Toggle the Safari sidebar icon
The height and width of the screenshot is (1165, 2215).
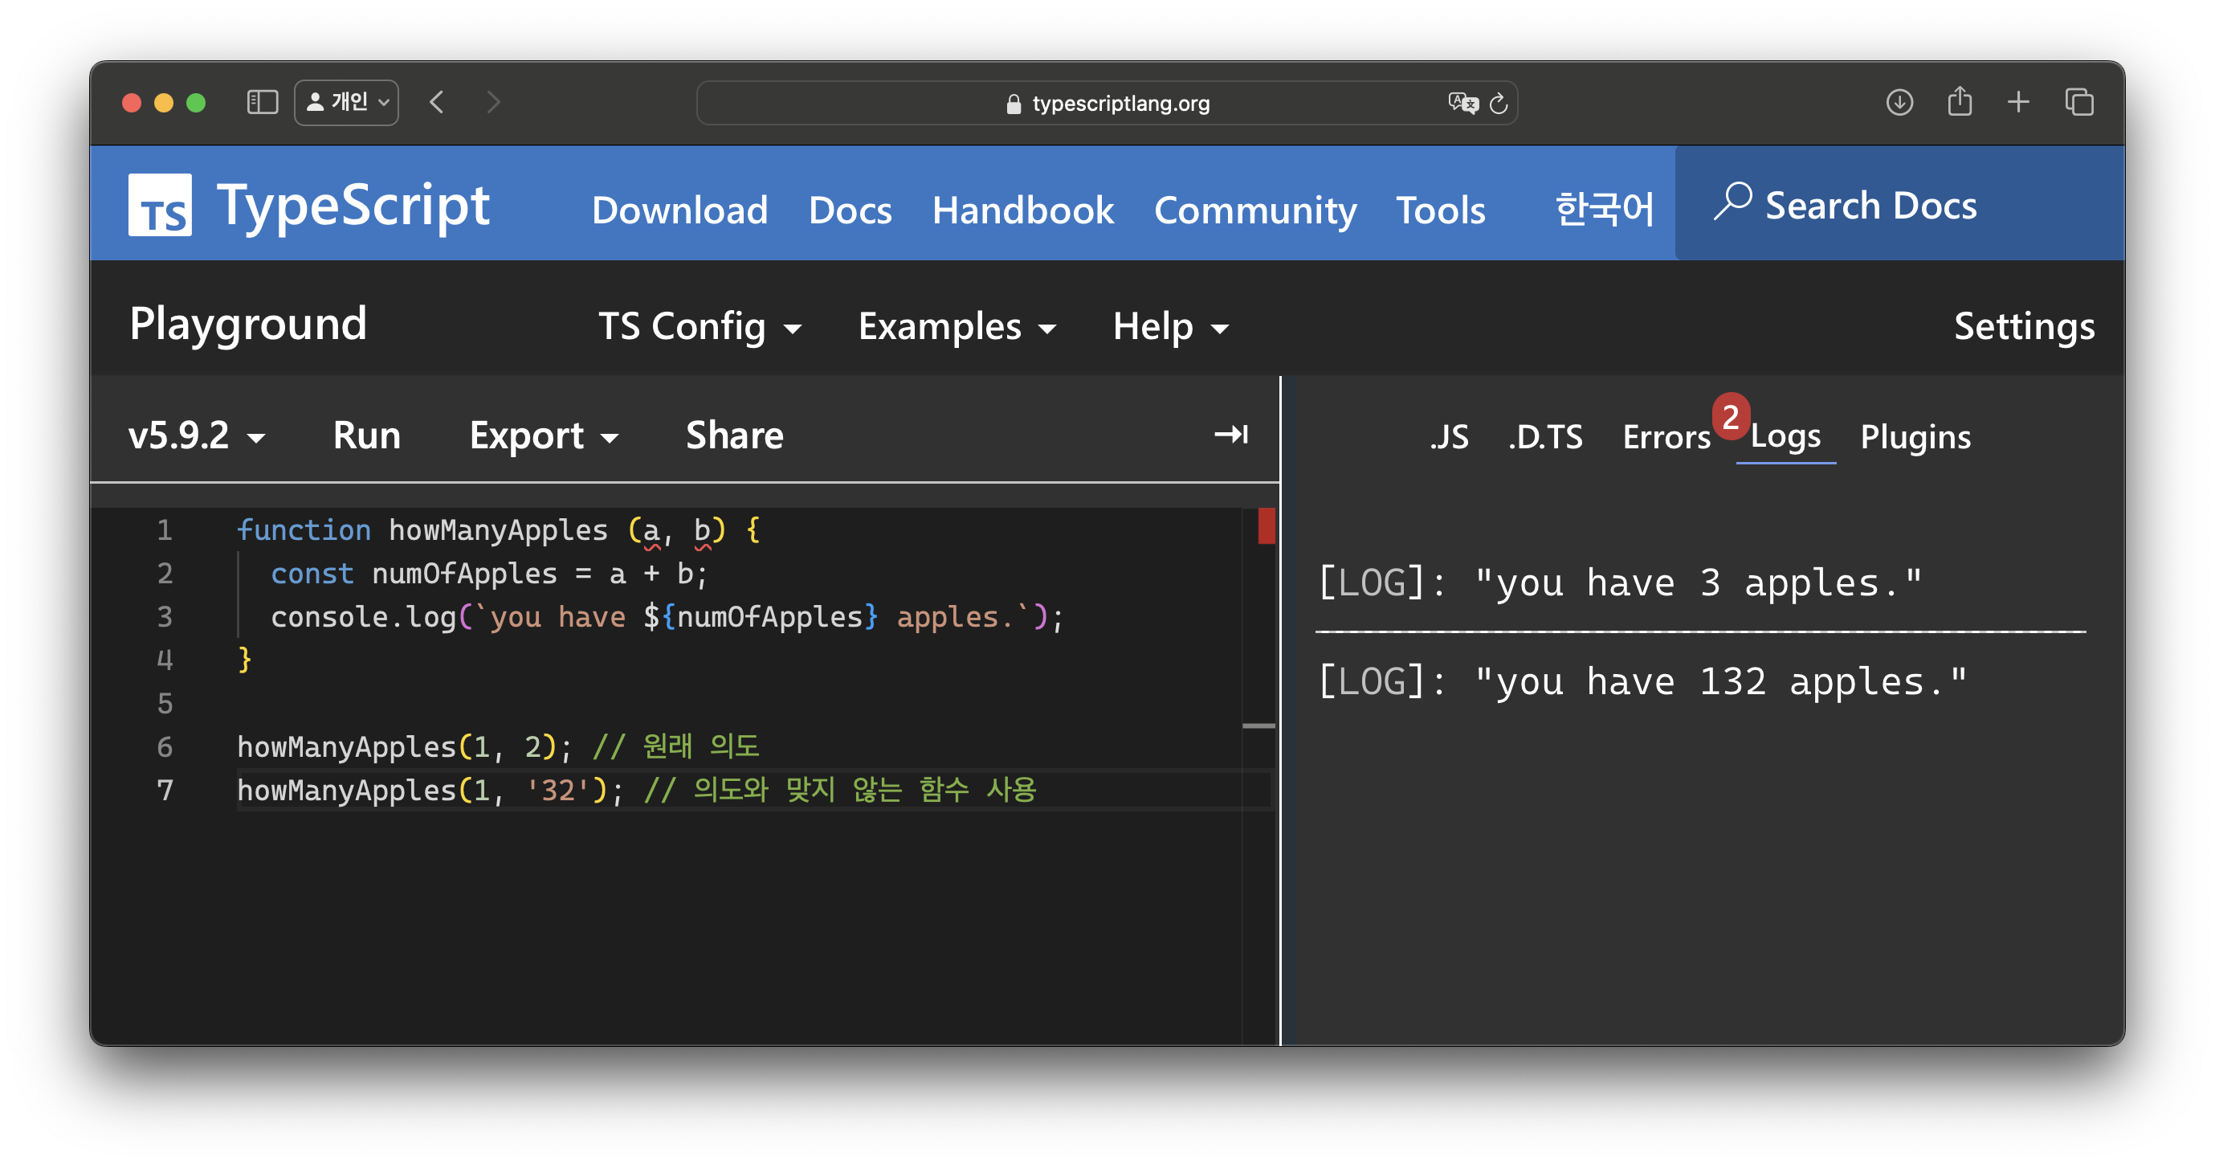(263, 102)
